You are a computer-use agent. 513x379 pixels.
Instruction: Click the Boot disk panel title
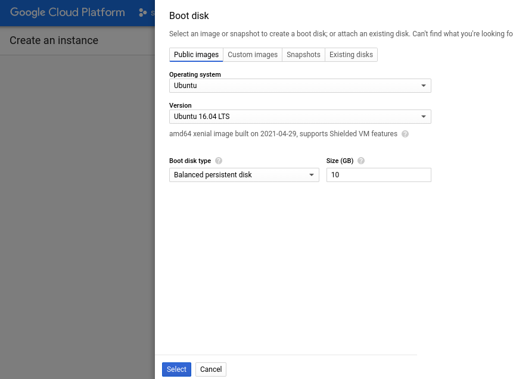189,16
